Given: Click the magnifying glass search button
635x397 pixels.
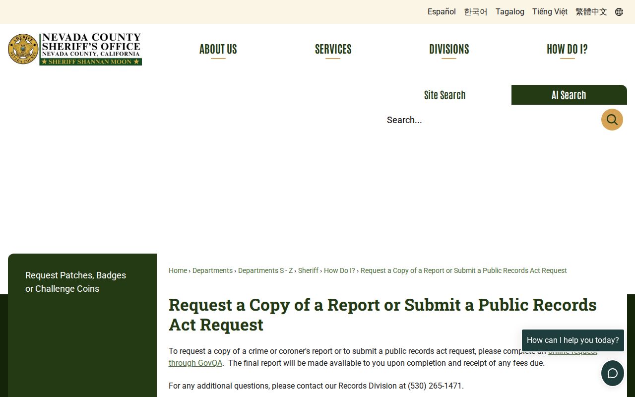Looking at the screenshot, I should pyautogui.click(x=612, y=120).
